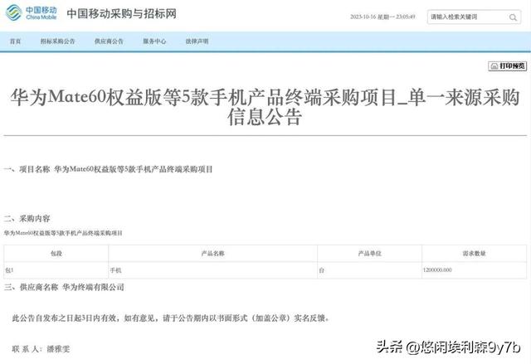Viewport: 531px width, 364px height.
Task: Open the 法律声明 navigation item
Action: click(197, 41)
